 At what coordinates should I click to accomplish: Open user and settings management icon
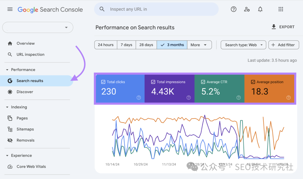coord(247,9)
